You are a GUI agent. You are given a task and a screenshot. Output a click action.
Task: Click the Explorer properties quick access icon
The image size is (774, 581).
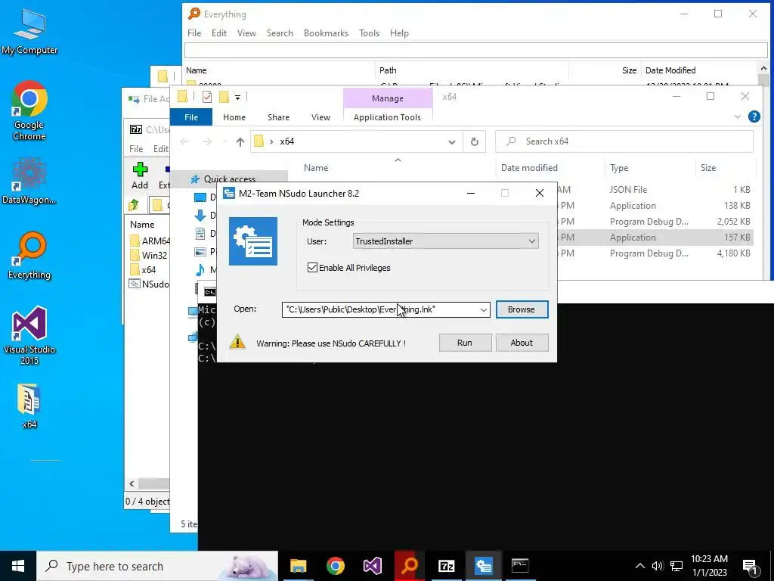click(x=207, y=97)
